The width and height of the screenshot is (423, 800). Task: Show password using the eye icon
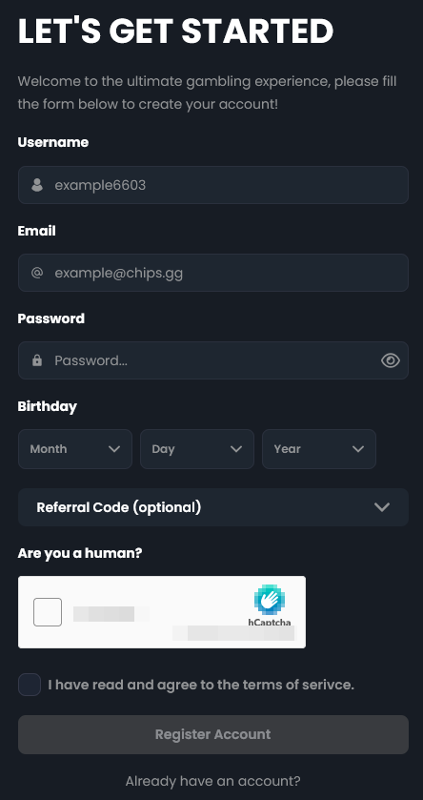tap(391, 360)
